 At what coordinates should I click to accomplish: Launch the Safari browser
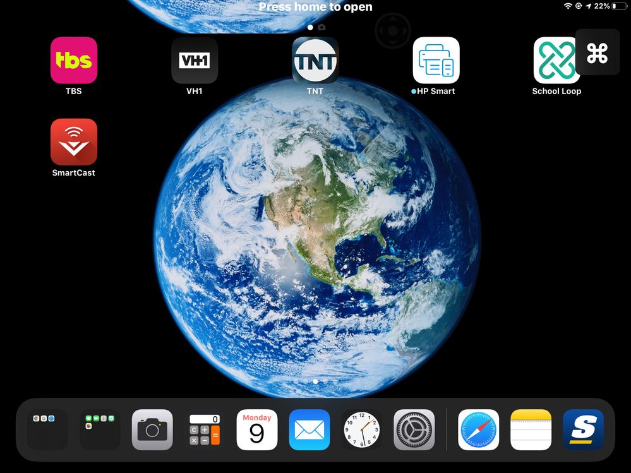pyautogui.click(x=478, y=429)
